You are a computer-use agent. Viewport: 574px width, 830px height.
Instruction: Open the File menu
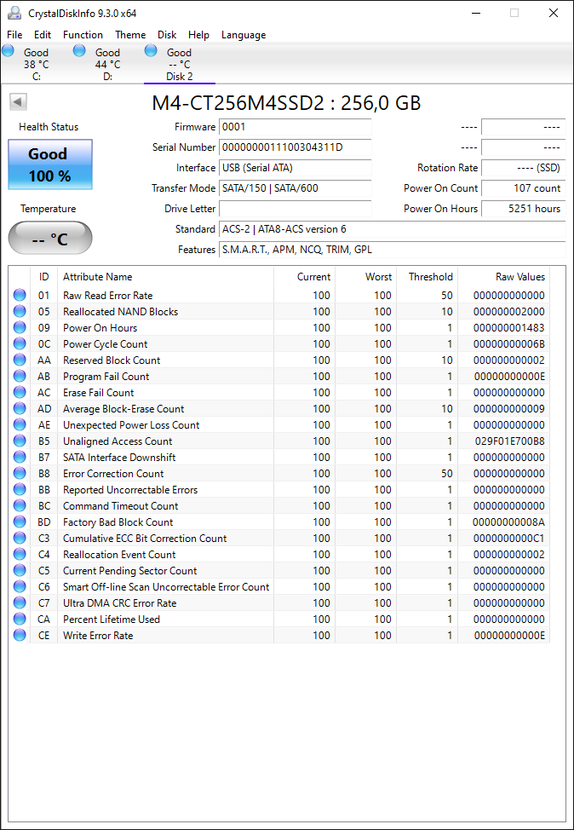coord(14,35)
